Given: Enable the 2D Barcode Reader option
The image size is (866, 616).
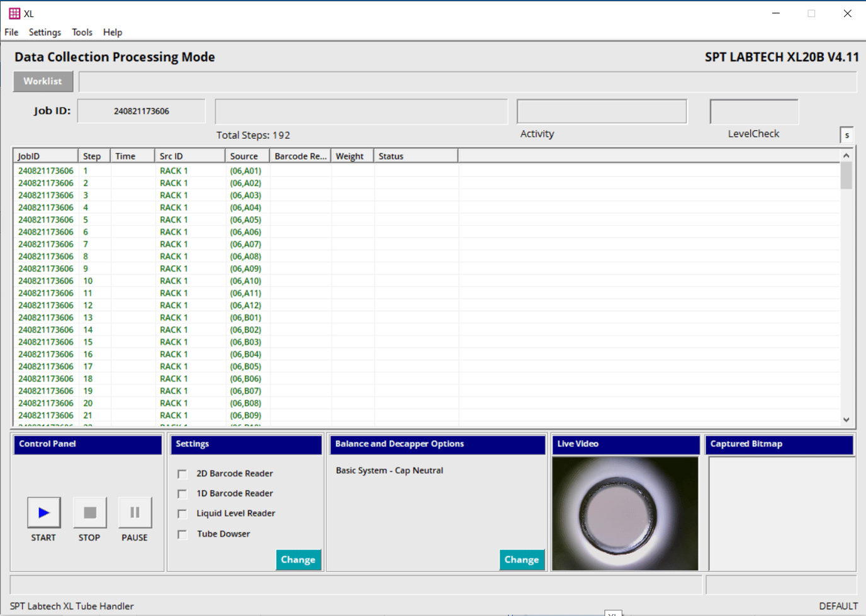Looking at the screenshot, I should point(182,473).
